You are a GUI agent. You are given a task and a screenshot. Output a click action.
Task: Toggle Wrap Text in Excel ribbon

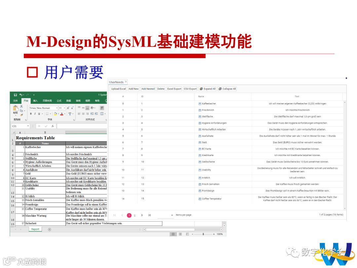pos(102,108)
